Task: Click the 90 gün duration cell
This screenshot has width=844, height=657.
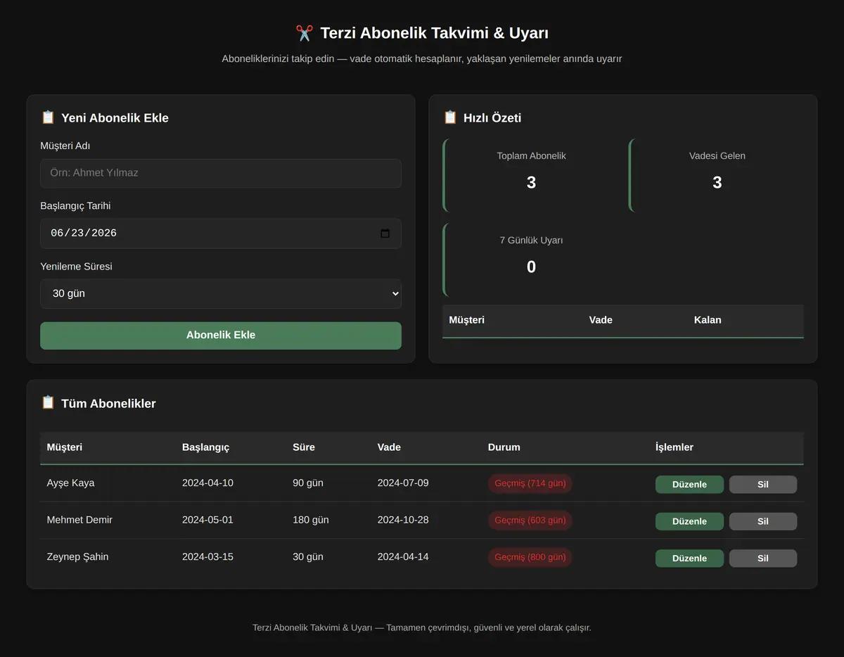Action: coord(308,483)
